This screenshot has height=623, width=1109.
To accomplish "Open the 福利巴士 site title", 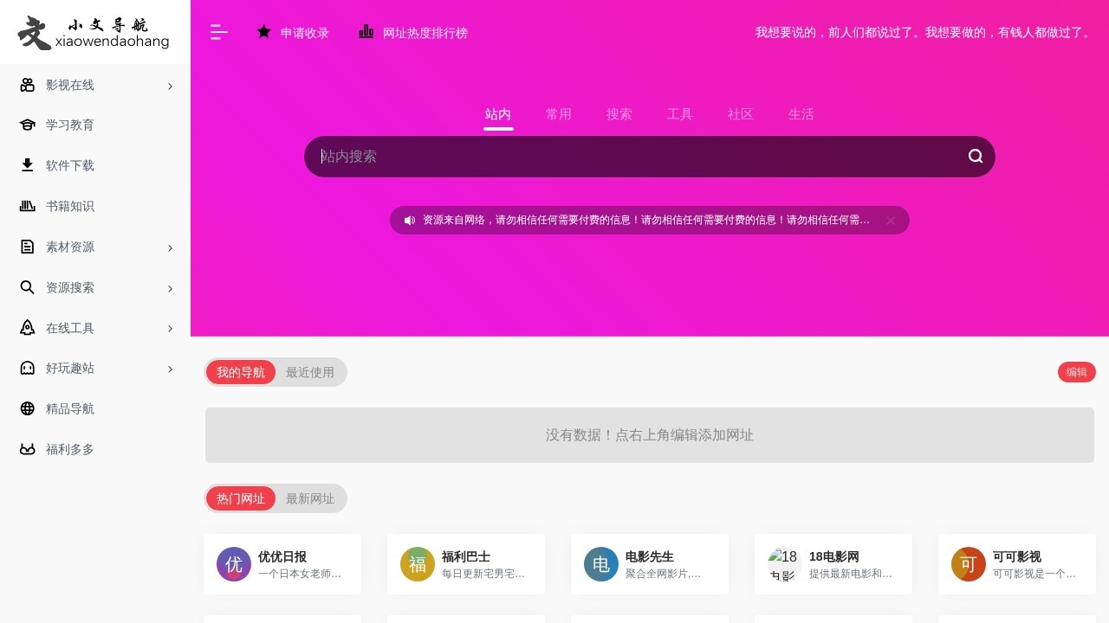I will [x=466, y=556].
